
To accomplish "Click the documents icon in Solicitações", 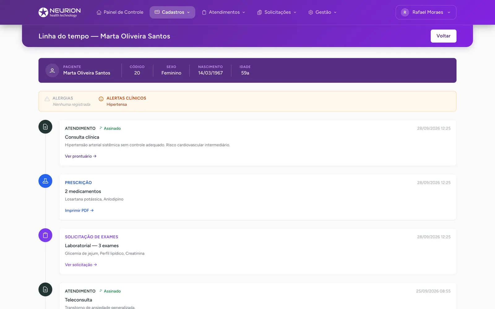I will (260, 12).
